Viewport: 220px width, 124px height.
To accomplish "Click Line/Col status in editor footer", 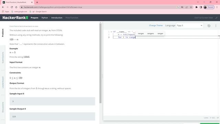I will (211, 118).
